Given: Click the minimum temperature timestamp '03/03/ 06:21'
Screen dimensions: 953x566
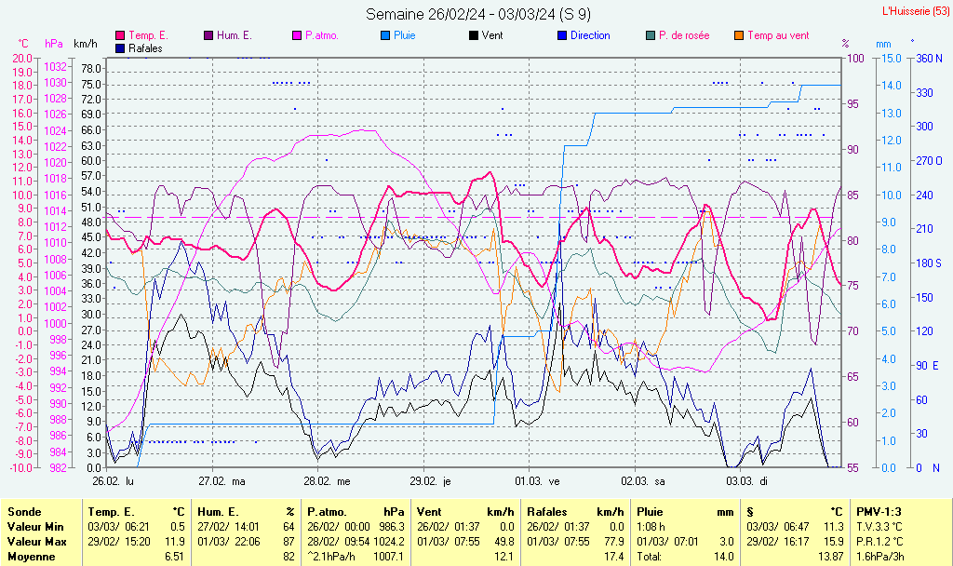Looking at the screenshot, I should tap(118, 527).
